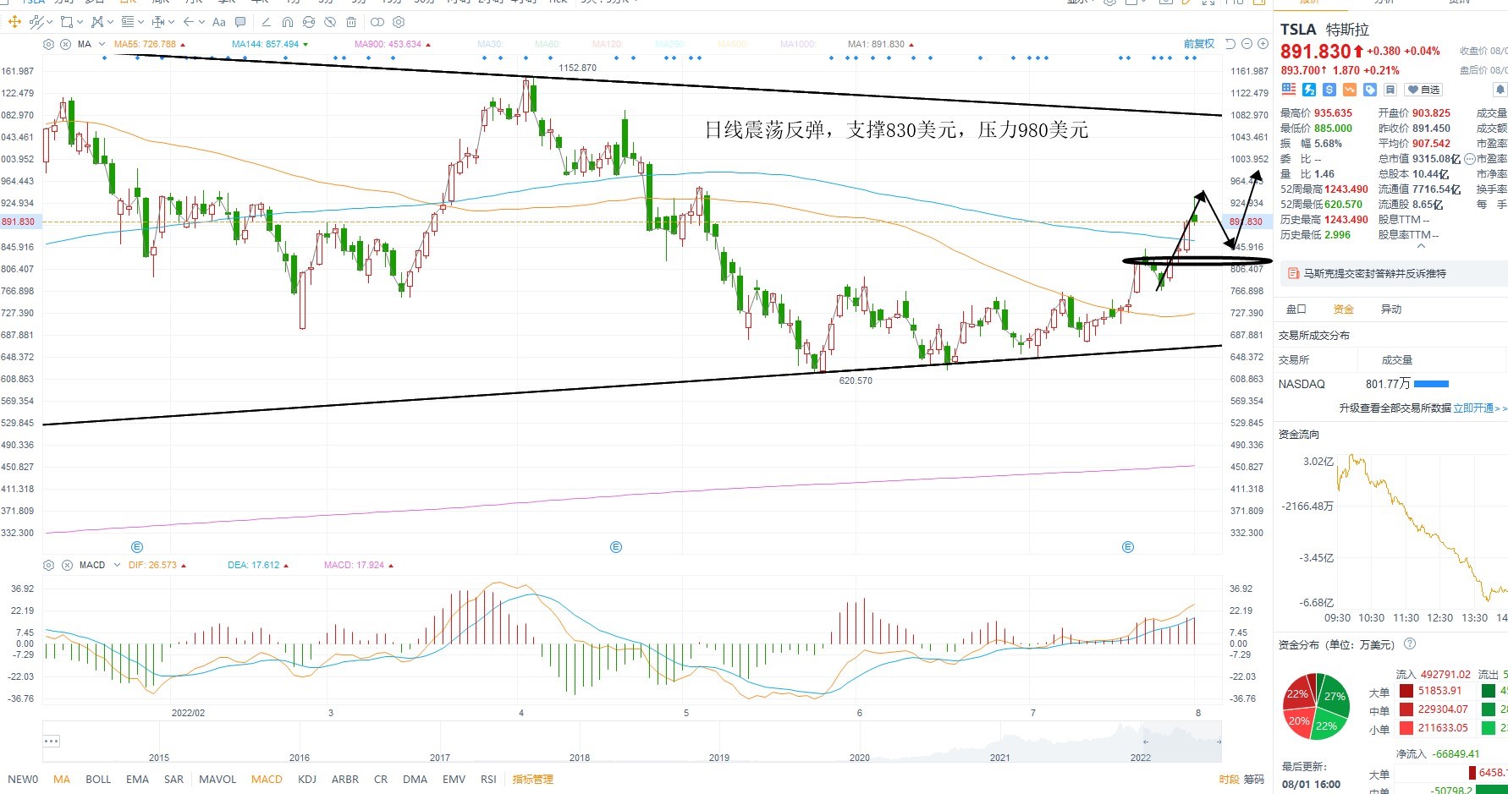Viewport: 1508px width, 794px height.
Task: Select the measure range tool
Action: click(x=157, y=22)
